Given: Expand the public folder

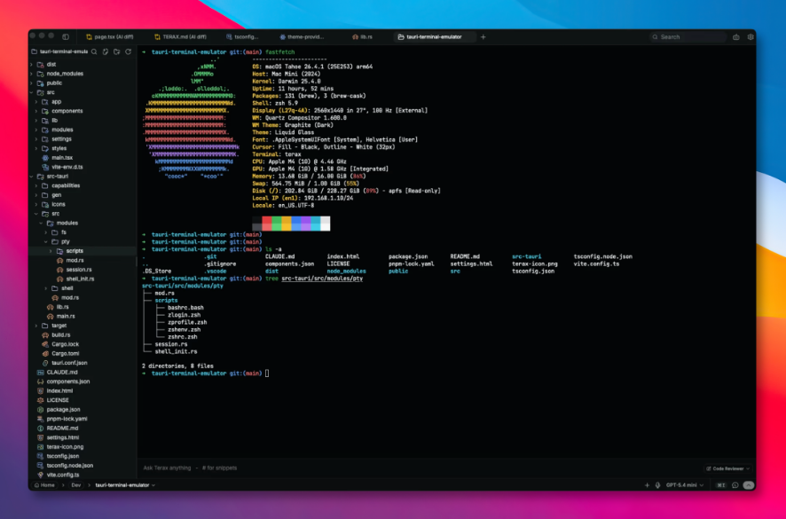Looking at the screenshot, I should point(32,83).
